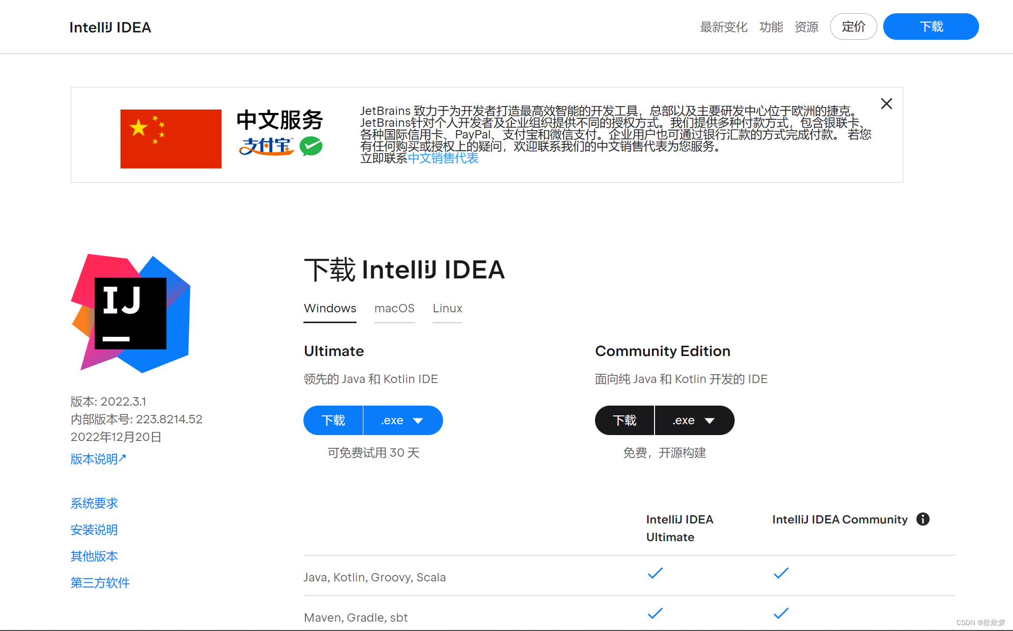Click the Ultimate edition heading
1013x631 pixels.
tap(334, 351)
